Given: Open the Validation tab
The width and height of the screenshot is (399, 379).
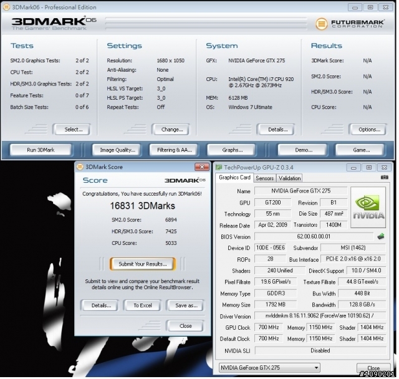Looking at the screenshot, I should (x=289, y=178).
